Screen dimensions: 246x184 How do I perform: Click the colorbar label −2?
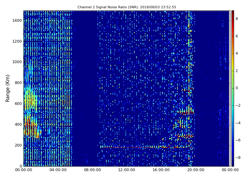tap(238, 105)
